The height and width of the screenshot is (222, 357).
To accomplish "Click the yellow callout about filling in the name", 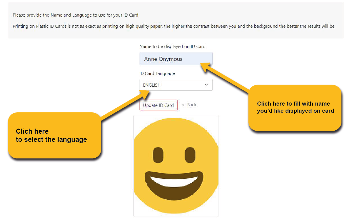I will pyautogui.click(x=295, y=108).
